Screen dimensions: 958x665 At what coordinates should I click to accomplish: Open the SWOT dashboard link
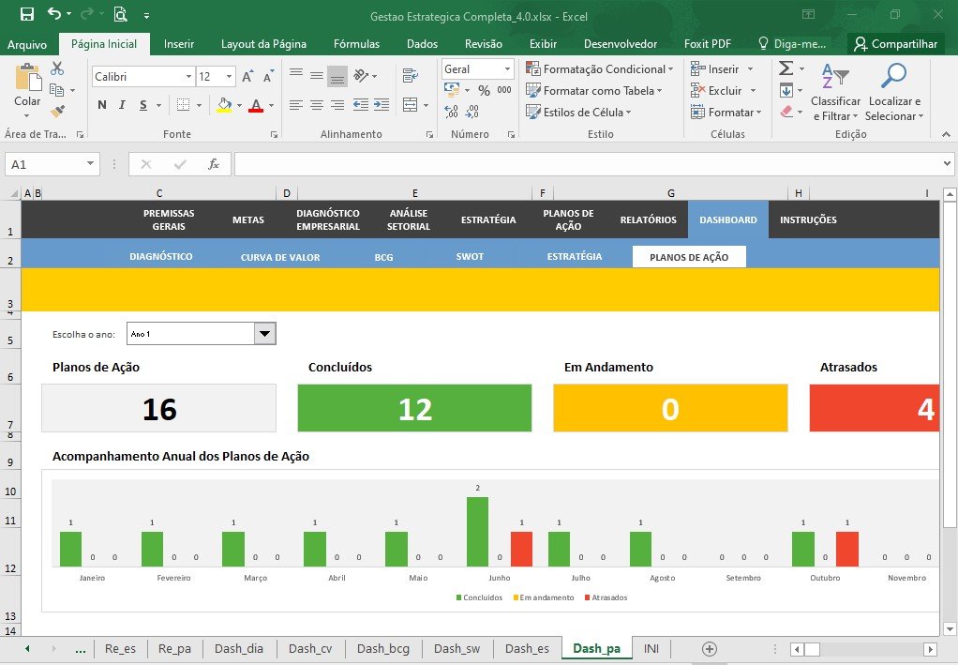[x=470, y=257]
